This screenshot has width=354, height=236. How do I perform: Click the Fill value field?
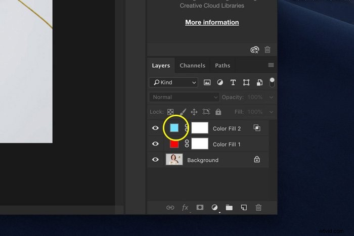click(x=255, y=112)
